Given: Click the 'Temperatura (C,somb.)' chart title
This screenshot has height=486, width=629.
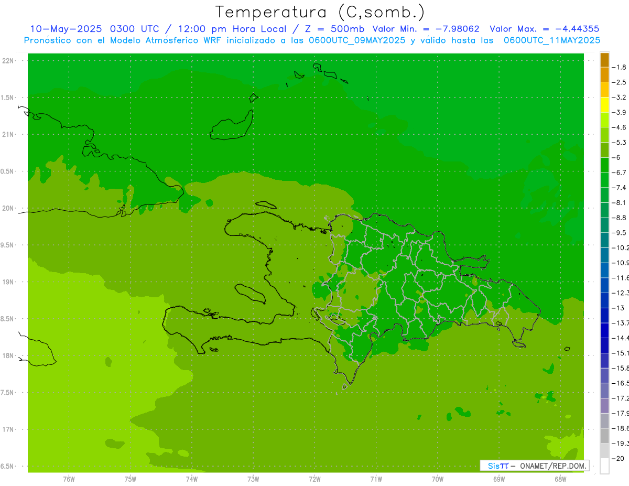Looking at the screenshot, I should [320, 12].
